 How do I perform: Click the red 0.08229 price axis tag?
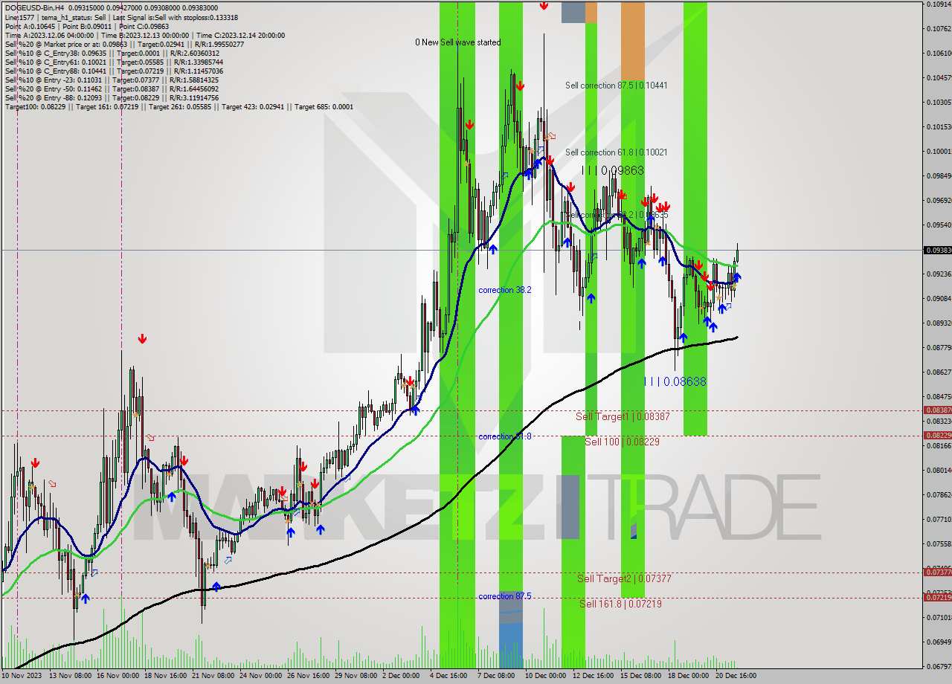click(937, 436)
